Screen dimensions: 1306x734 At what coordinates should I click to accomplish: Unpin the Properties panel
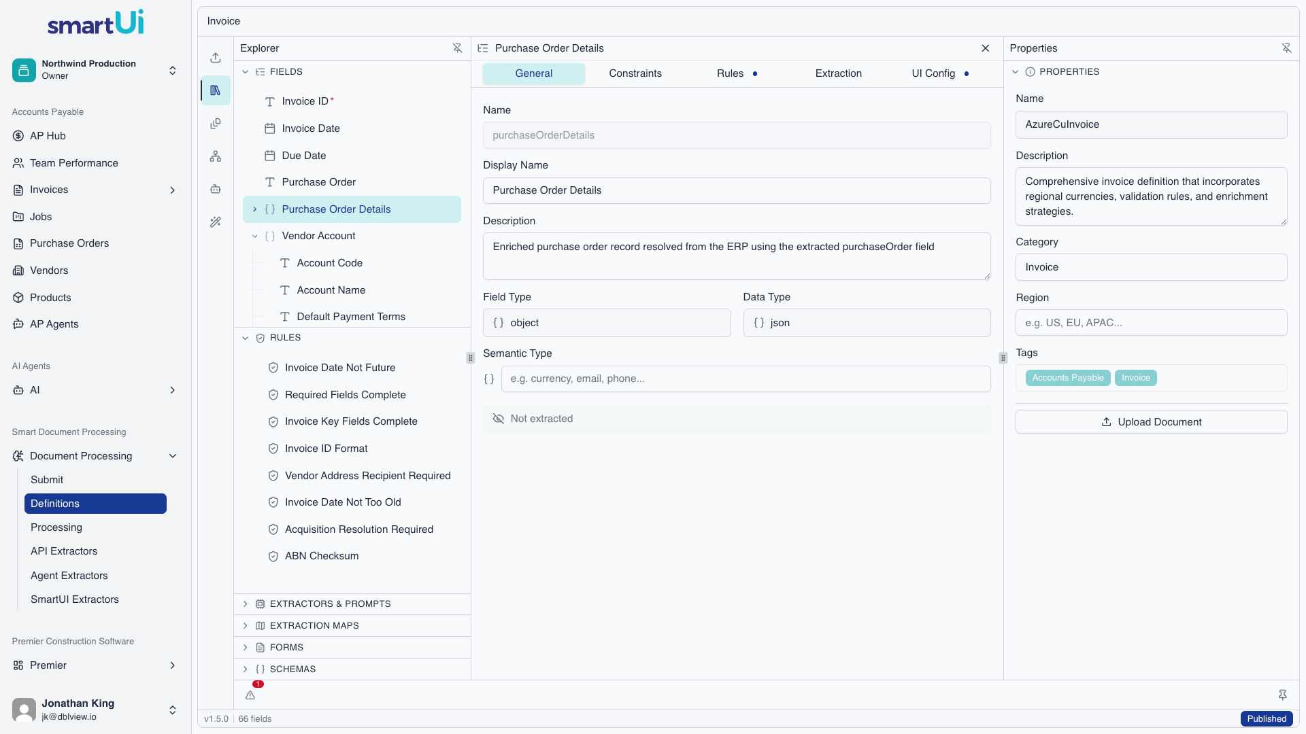point(1286,48)
